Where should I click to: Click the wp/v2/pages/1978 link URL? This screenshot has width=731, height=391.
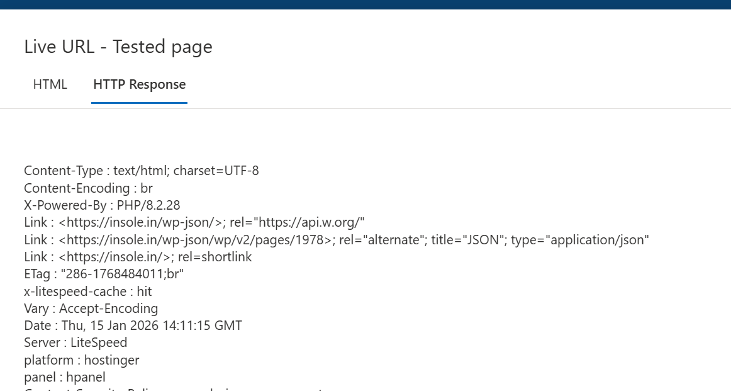click(196, 240)
